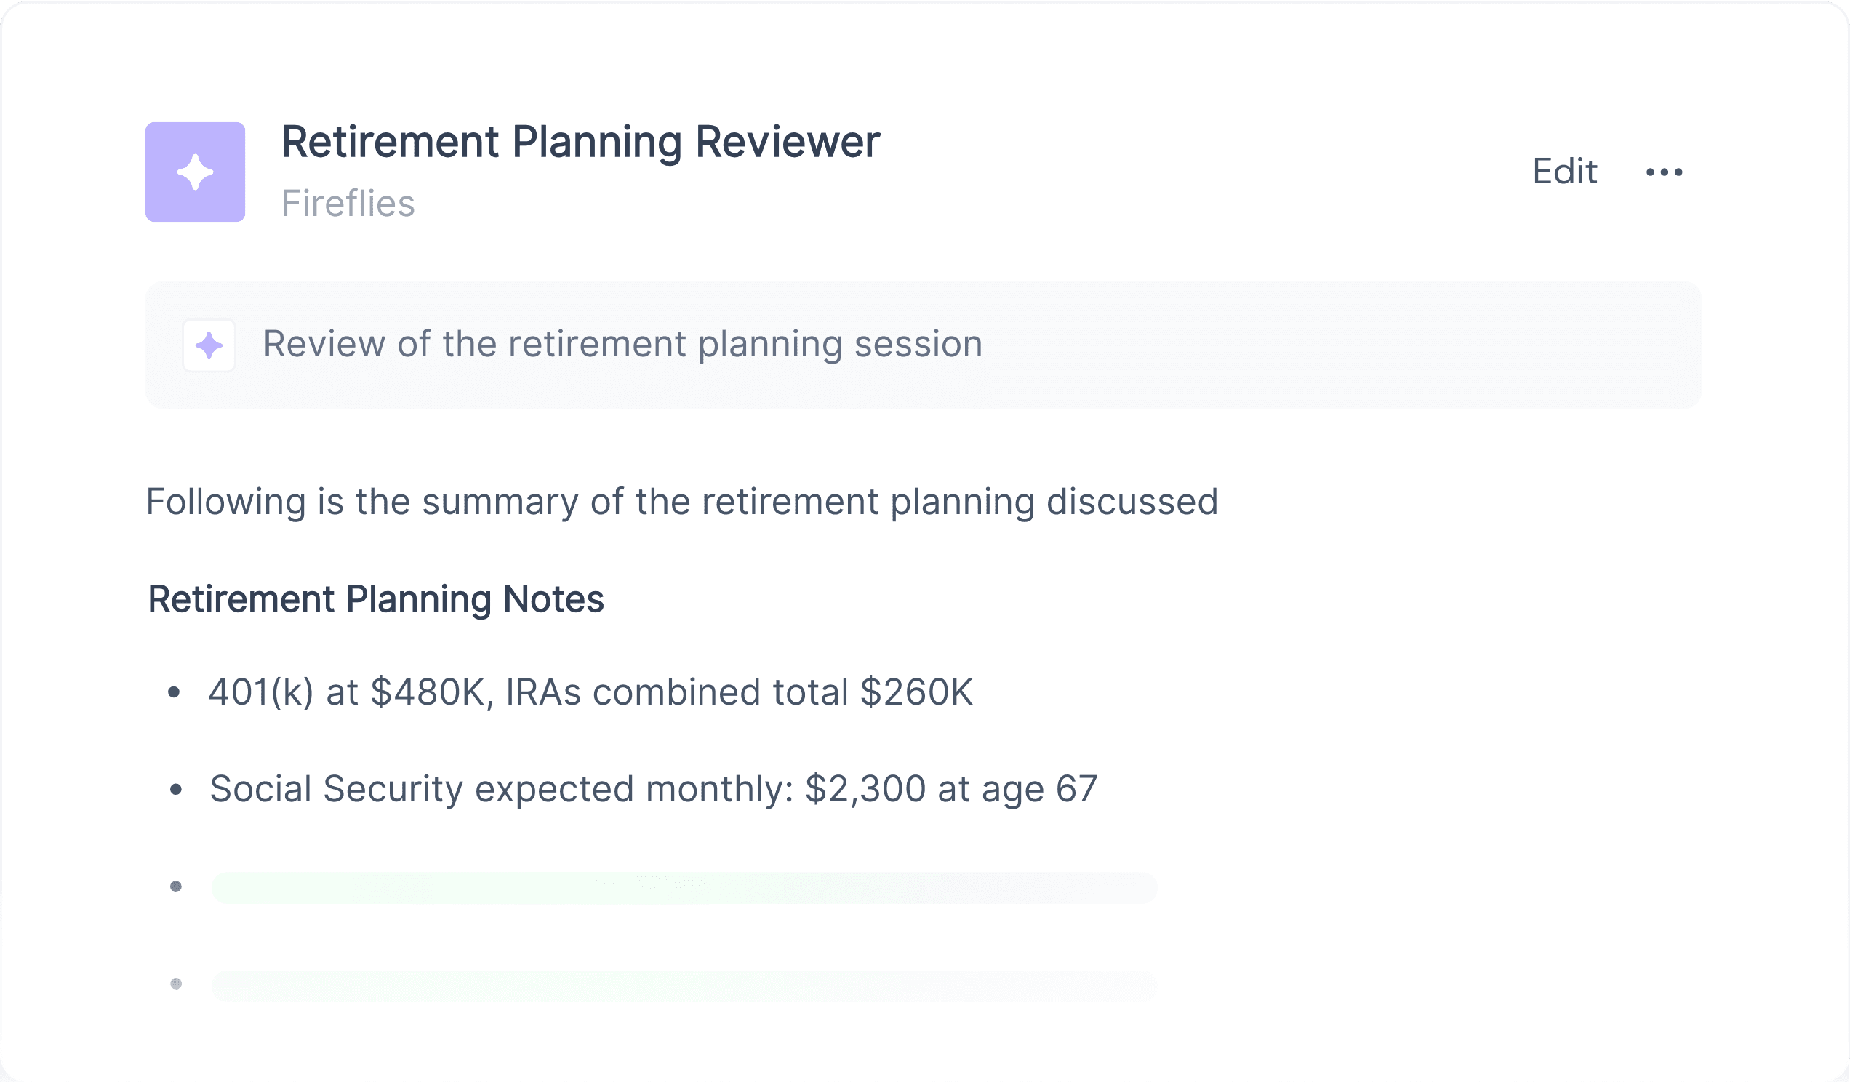
Task: Click the 'Review of the retirement planning session' prompt
Action: pyautogui.click(x=622, y=344)
